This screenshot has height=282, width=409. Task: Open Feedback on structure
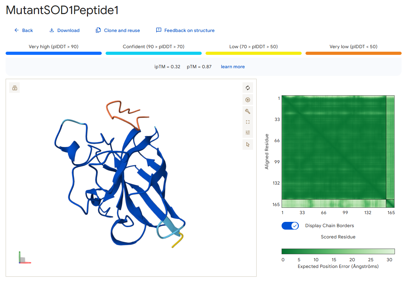185,30
